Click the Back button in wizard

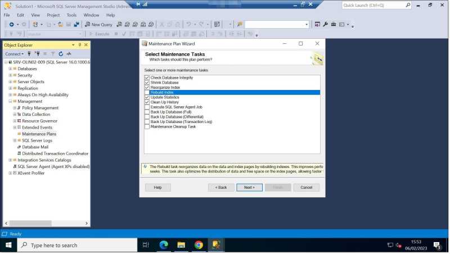point(221,188)
